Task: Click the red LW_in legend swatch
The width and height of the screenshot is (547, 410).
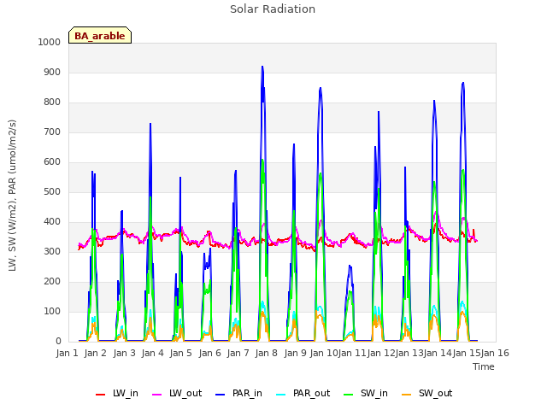Action: 101,395
